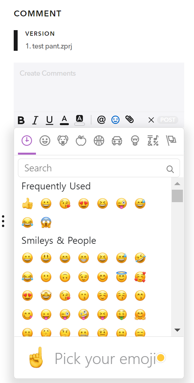Post the comment

click(x=168, y=120)
